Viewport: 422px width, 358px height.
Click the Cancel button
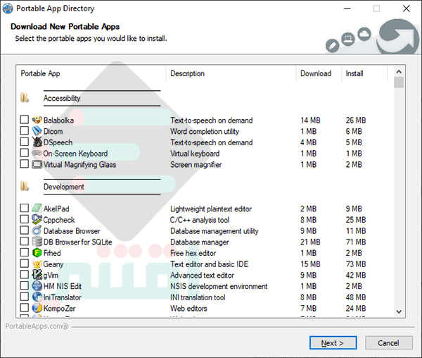pos(389,342)
